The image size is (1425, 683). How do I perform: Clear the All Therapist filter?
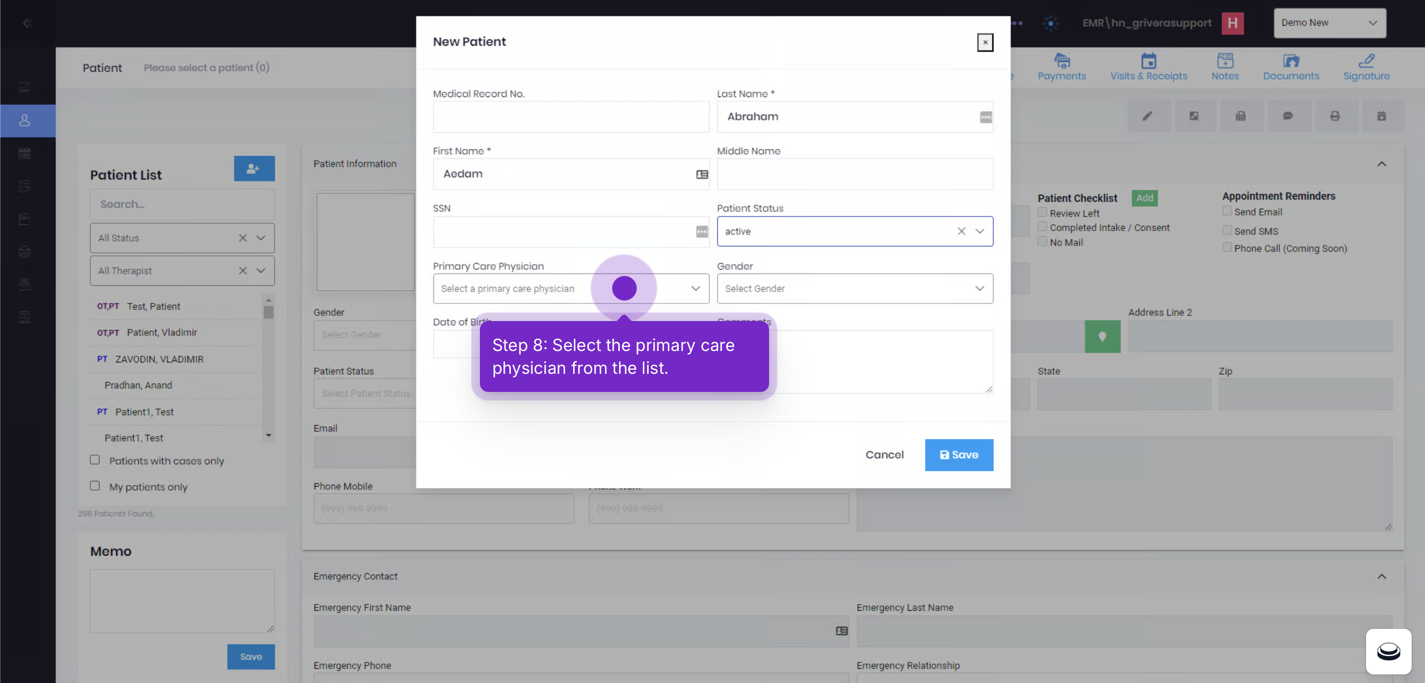point(242,271)
